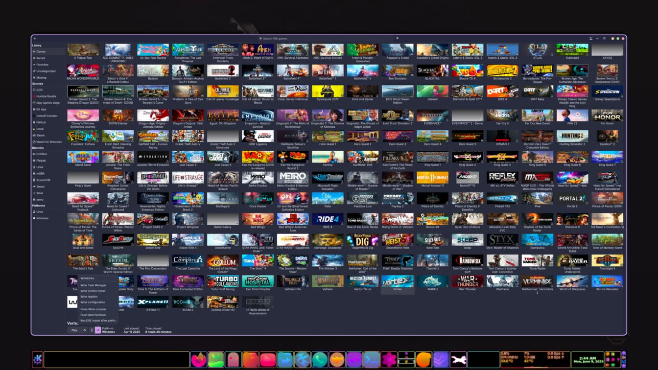The width and height of the screenshot is (658, 370).
Task: Switch view type with grid icon
Action: (x=591, y=38)
